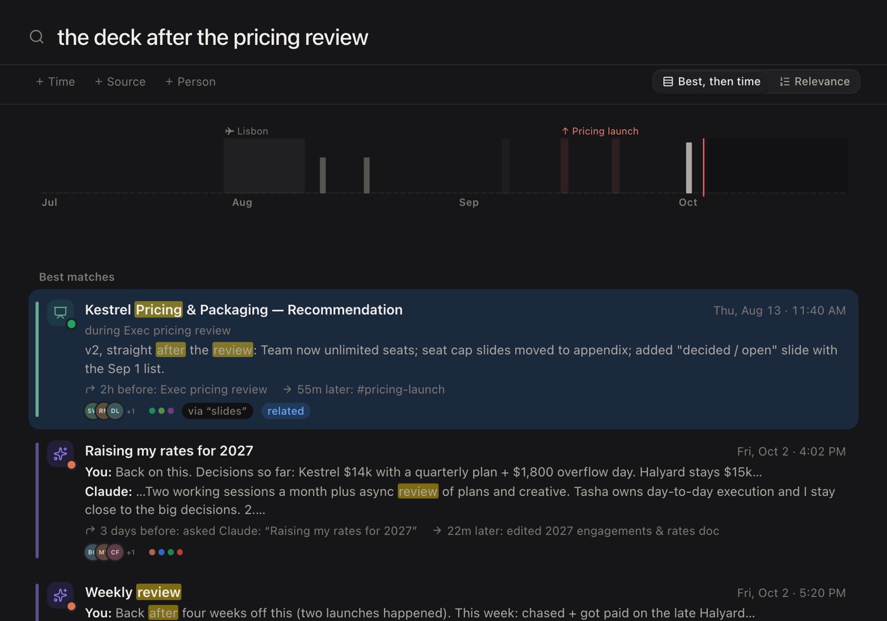The height and width of the screenshot is (621, 887).
Task: Switch sorting to 'Best, then time'
Action: [x=712, y=82]
